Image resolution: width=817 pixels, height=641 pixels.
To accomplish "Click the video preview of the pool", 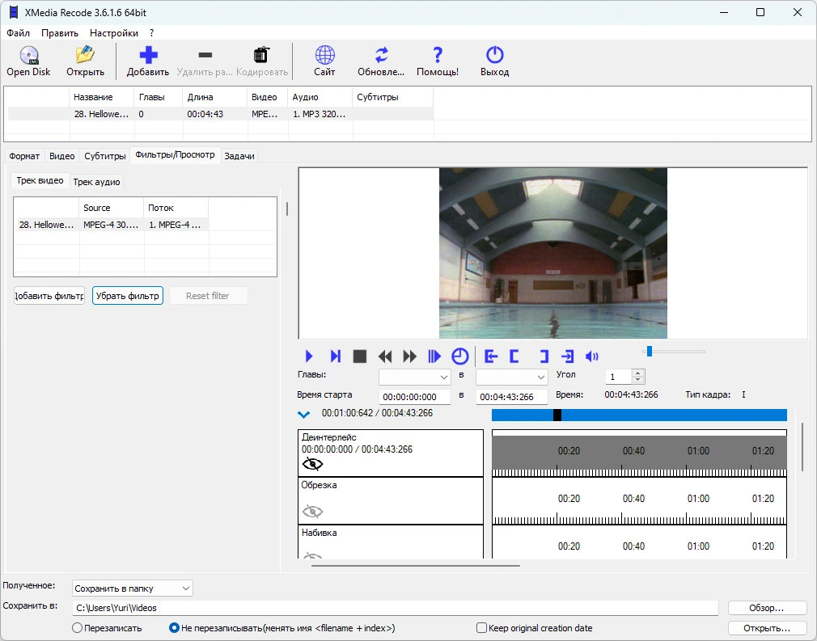I will click(552, 253).
